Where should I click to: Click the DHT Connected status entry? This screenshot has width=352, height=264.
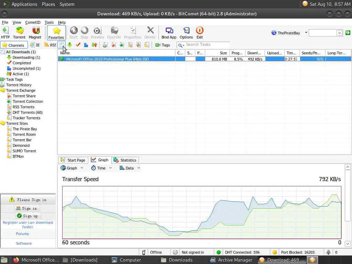coord(242,252)
